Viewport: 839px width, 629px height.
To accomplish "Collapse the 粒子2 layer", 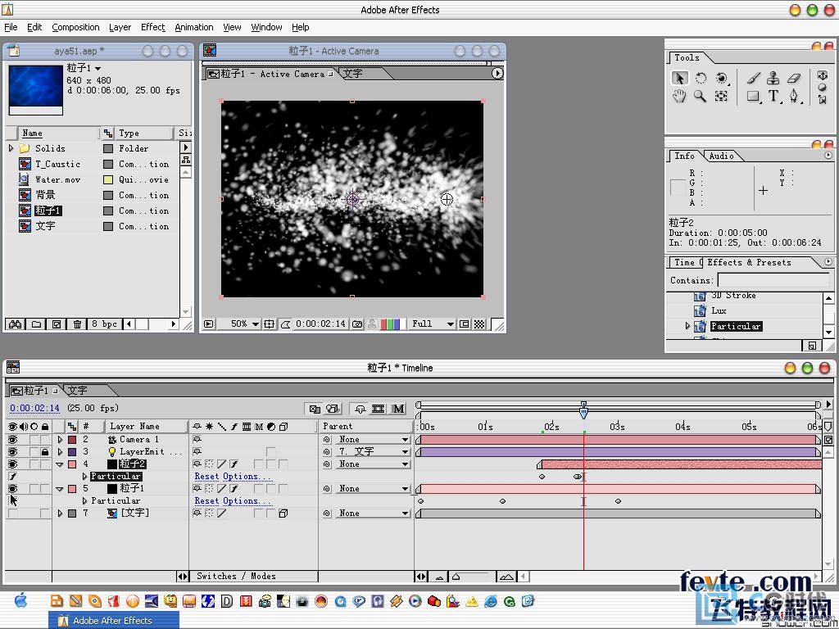I will 60,465.
